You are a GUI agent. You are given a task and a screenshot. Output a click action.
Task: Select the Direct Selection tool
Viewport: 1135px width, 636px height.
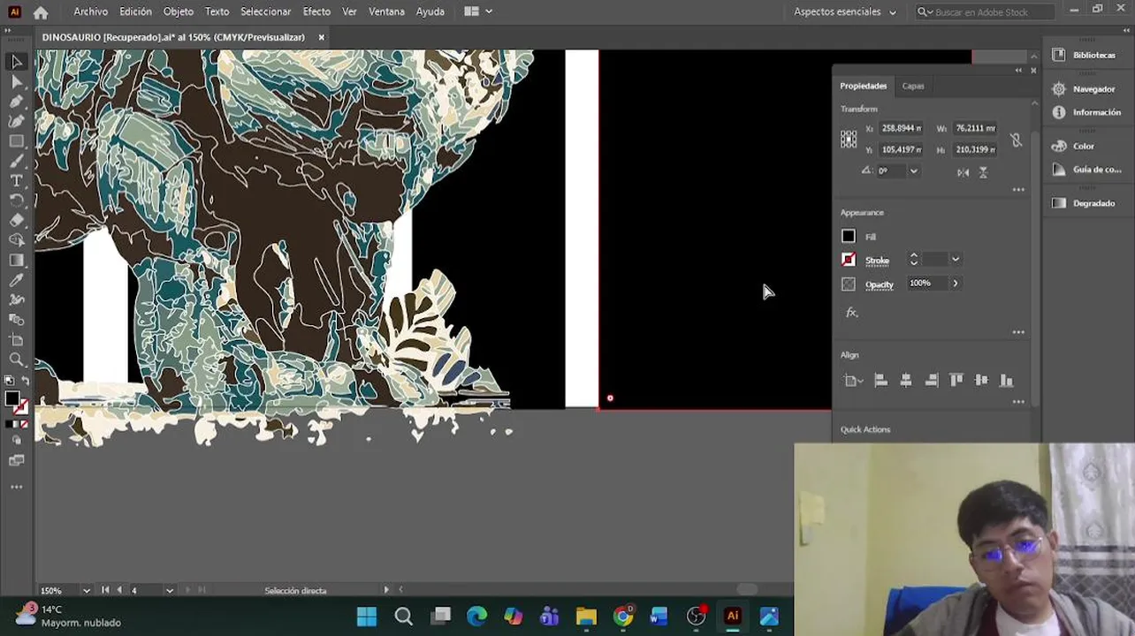pyautogui.click(x=16, y=82)
